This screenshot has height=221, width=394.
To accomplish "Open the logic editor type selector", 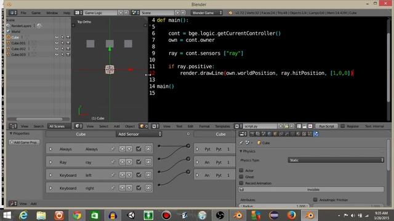I will pos(13,203).
